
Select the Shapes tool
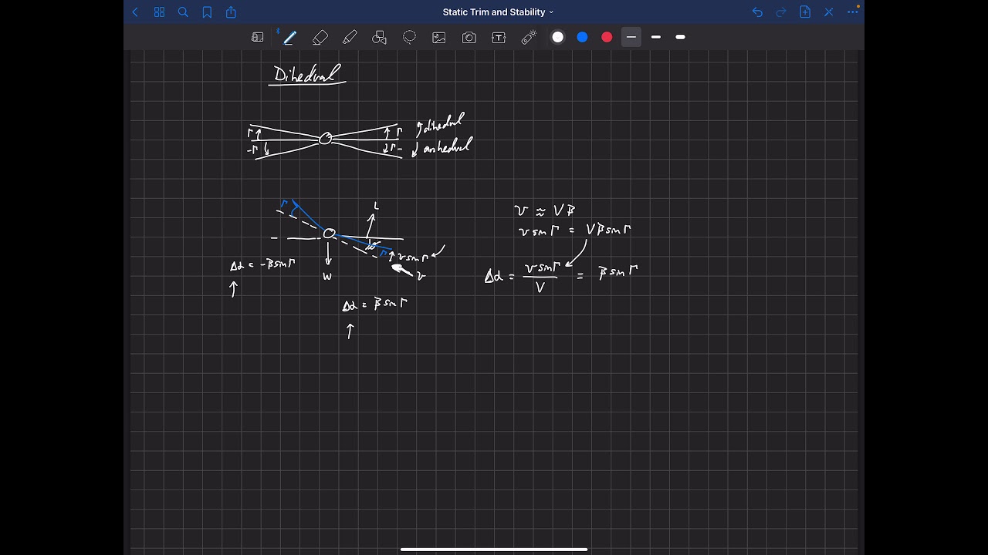tap(379, 37)
